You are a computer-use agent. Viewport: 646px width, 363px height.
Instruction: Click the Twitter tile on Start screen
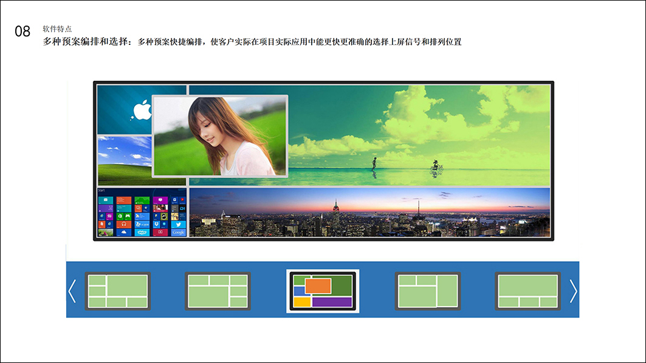tap(178, 223)
